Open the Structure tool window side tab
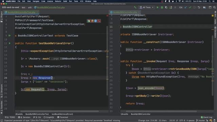This screenshot has width=217, height=122. [2, 91]
